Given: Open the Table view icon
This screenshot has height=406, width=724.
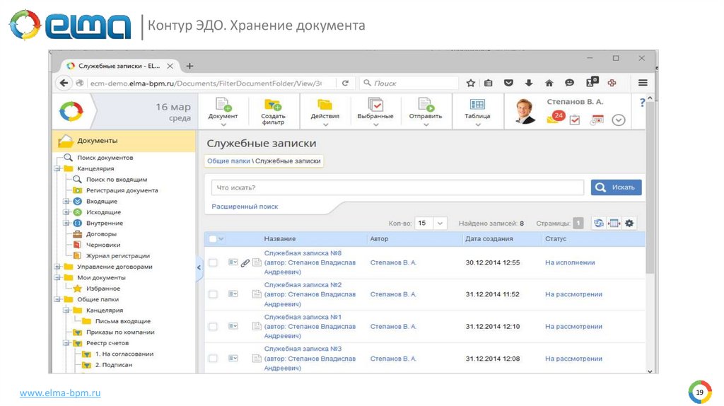Looking at the screenshot, I should pyautogui.click(x=477, y=105).
